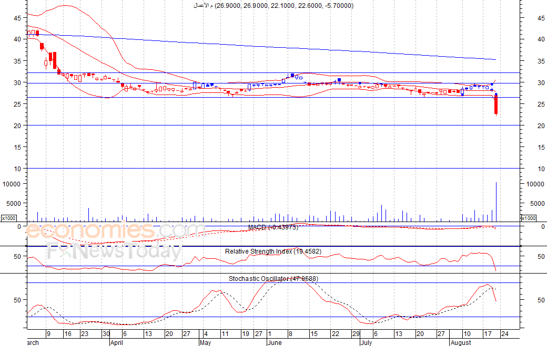Screen dimensions: 547x346
Task: Select the July label on time axis
Action: [366, 342]
